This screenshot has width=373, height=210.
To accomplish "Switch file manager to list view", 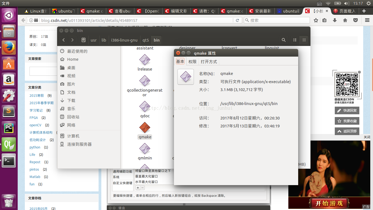I will click(x=295, y=40).
